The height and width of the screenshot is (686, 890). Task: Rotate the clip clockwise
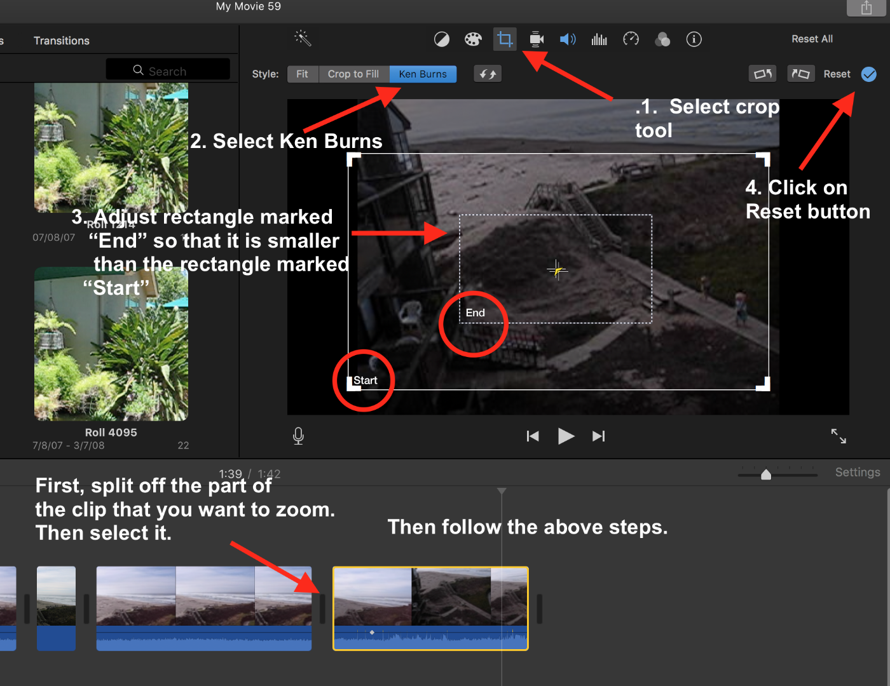(x=800, y=74)
